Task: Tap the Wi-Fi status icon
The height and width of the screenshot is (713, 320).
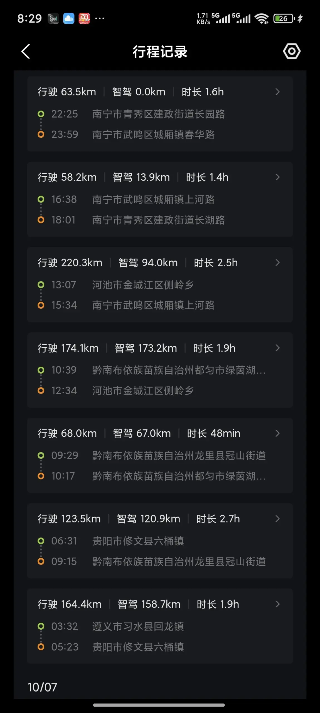Action: [262, 19]
